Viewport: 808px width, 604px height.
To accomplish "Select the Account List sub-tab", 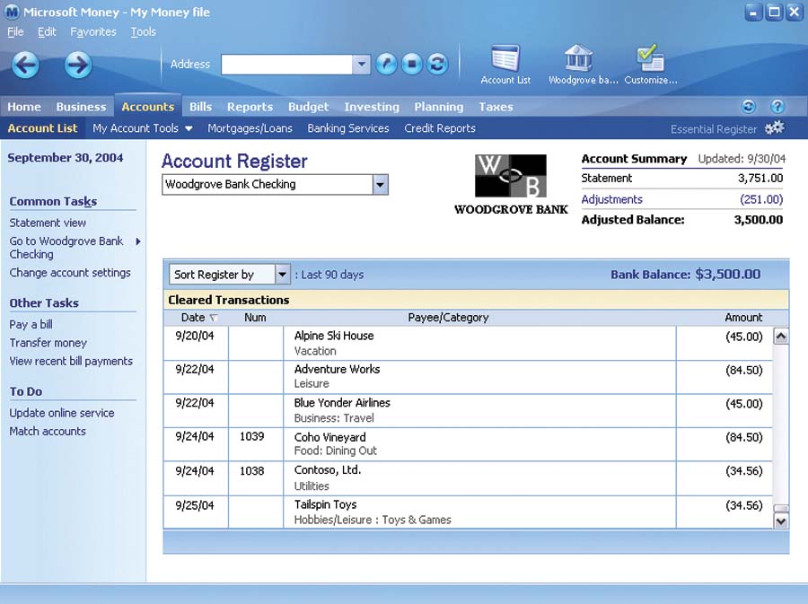I will pyautogui.click(x=42, y=128).
